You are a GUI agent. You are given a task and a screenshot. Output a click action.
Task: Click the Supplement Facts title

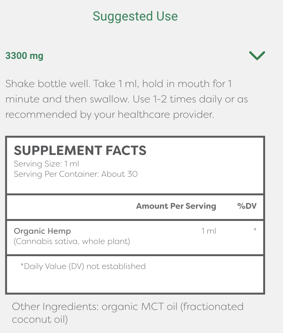coord(80,150)
